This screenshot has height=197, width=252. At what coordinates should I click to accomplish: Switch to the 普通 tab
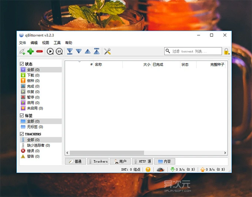tap(75, 161)
